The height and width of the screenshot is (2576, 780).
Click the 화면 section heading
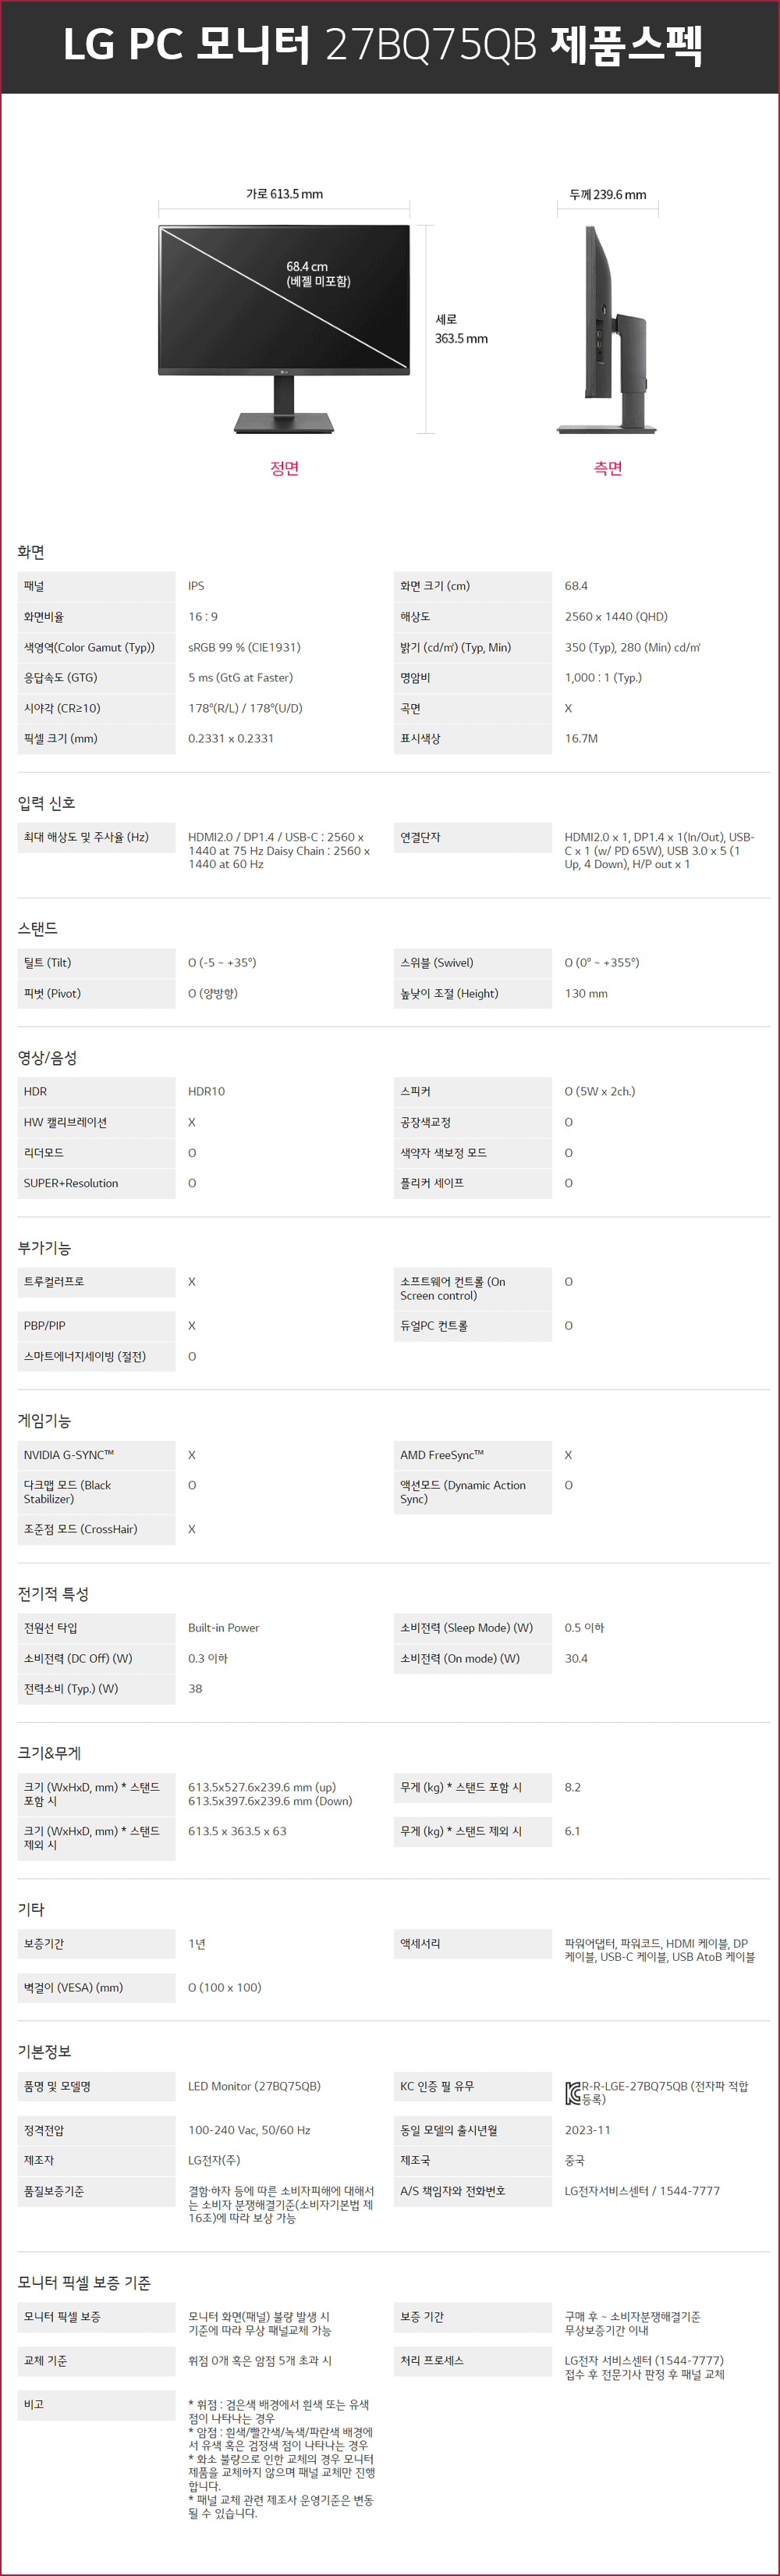(31, 552)
